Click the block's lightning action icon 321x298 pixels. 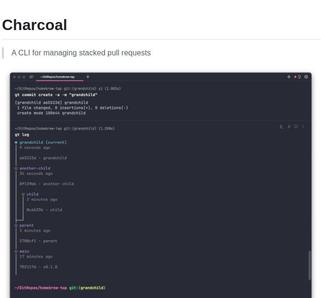pyautogui.click(x=289, y=127)
